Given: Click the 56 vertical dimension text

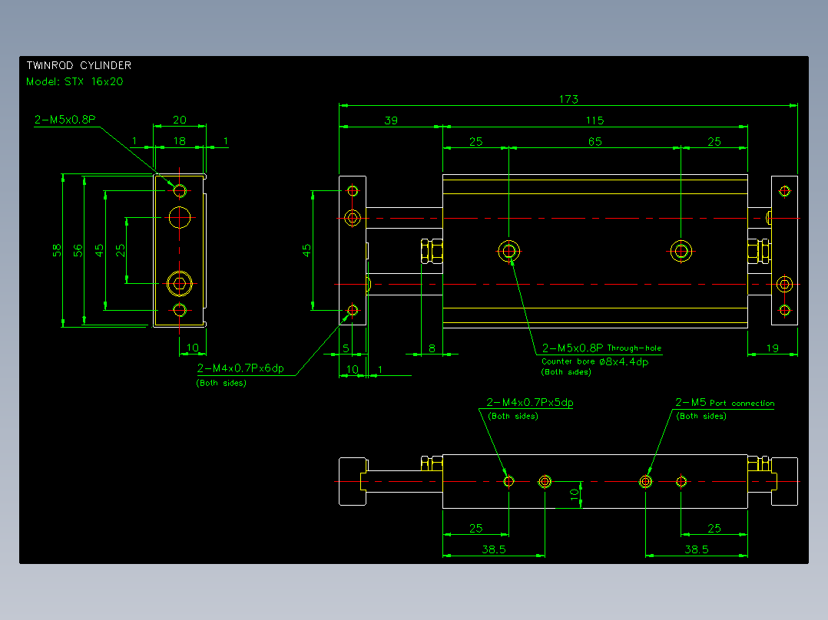Looking at the screenshot, I should (78, 250).
